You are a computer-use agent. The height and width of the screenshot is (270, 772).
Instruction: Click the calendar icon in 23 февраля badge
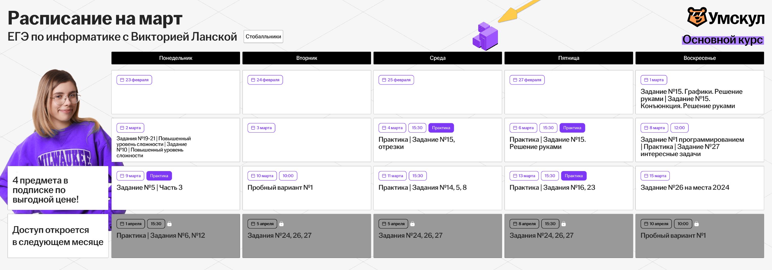click(122, 80)
